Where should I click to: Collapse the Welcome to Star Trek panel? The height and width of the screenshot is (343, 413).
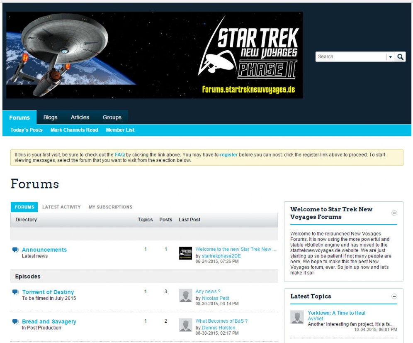pos(394,213)
